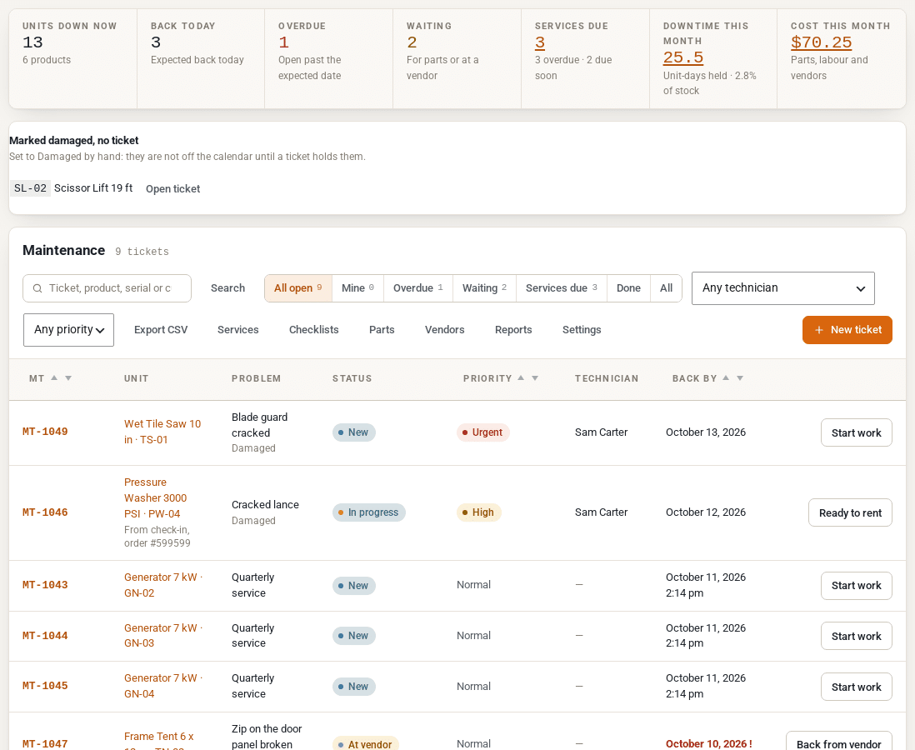Image resolution: width=915 pixels, height=750 pixels.
Task: Sort Priority column ascending with up arrow
Action: point(521,377)
